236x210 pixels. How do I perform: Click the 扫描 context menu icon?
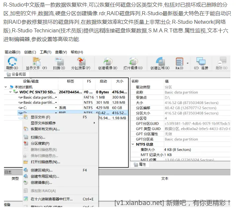26,137
